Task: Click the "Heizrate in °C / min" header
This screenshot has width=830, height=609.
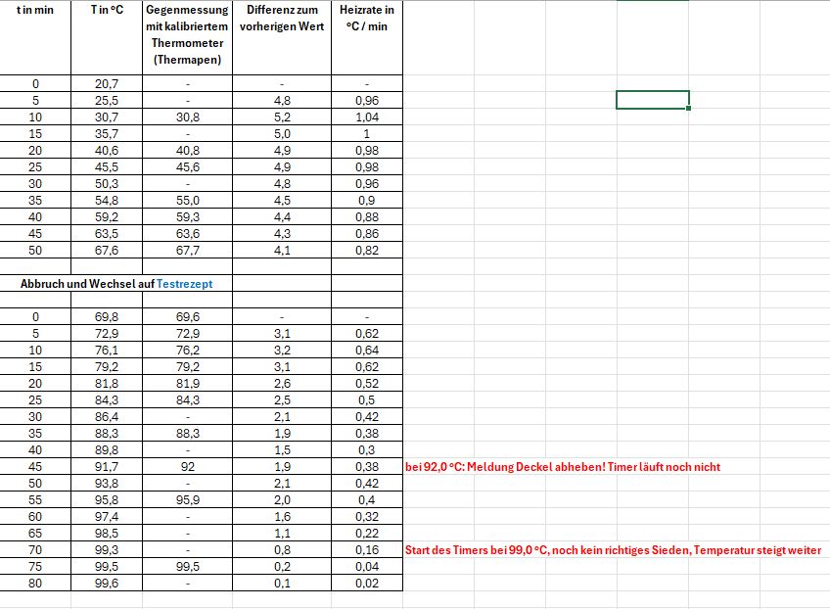Action: point(367,19)
